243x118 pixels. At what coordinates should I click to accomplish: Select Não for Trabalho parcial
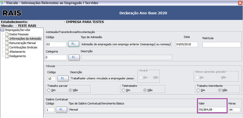pos(70,90)
